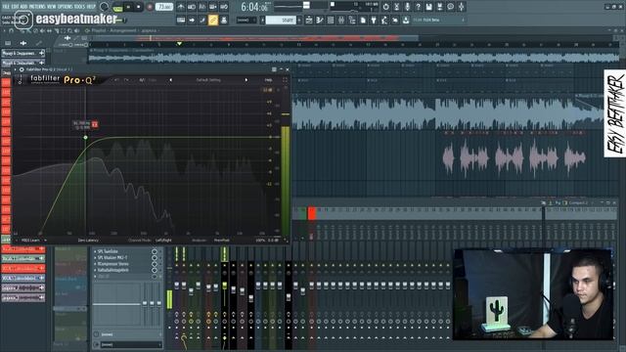Click red X to remove the EQ band

click(x=95, y=124)
